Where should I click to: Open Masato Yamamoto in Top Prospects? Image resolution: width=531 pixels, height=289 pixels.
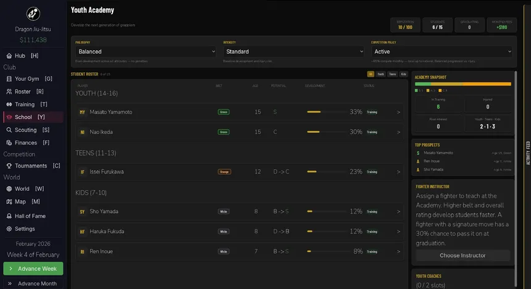(x=463, y=153)
